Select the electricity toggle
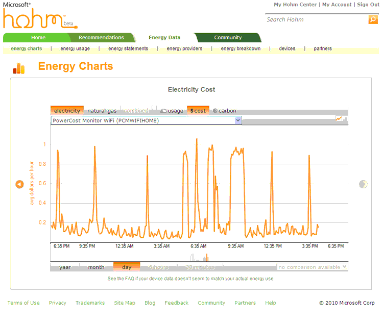This screenshot has width=383, height=323. [67, 111]
